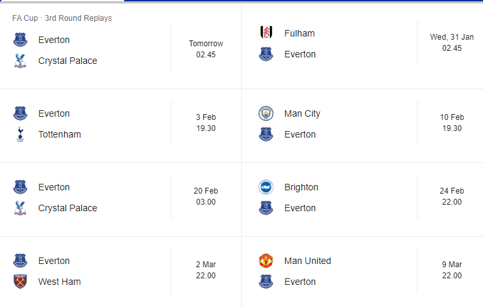Screen dimensions: 483x307
Task: Click the Man United club crest
Action: (266, 261)
